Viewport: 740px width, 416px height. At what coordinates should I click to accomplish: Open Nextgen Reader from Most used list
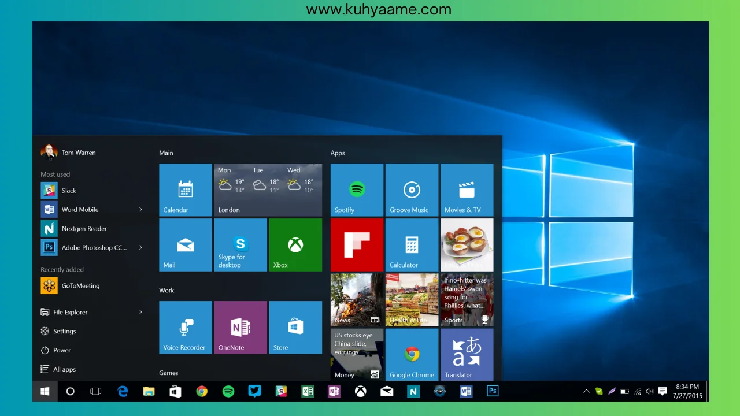point(92,228)
